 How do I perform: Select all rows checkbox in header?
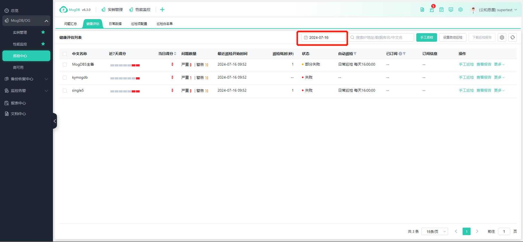pyautogui.click(x=65, y=54)
